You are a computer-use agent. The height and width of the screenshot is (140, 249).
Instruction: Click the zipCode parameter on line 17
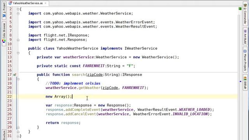(95, 75)
